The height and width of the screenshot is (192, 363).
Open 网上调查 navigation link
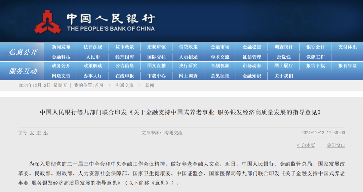[188, 76]
